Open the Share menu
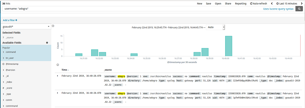The image size is (305, 108). (228, 4)
